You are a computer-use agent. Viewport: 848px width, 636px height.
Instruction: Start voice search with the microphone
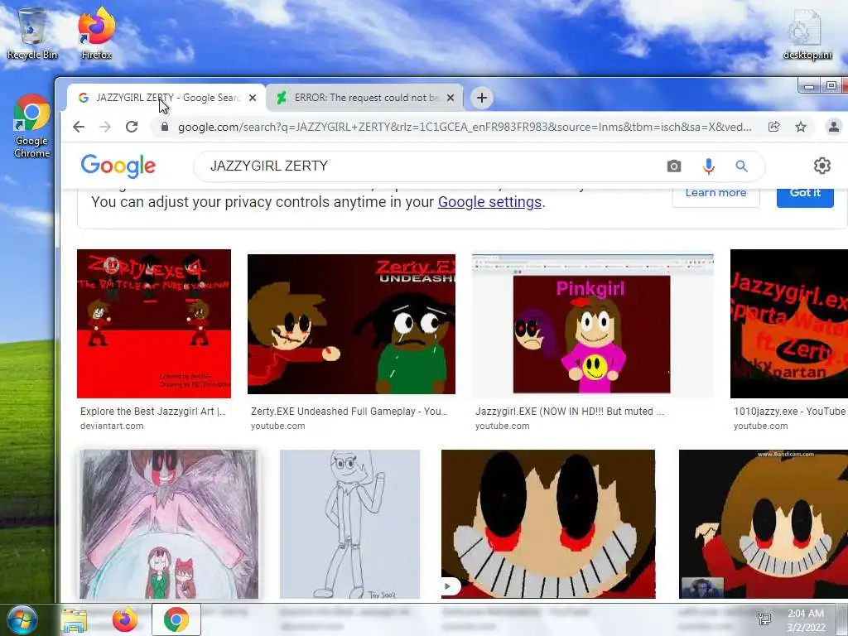(x=709, y=166)
